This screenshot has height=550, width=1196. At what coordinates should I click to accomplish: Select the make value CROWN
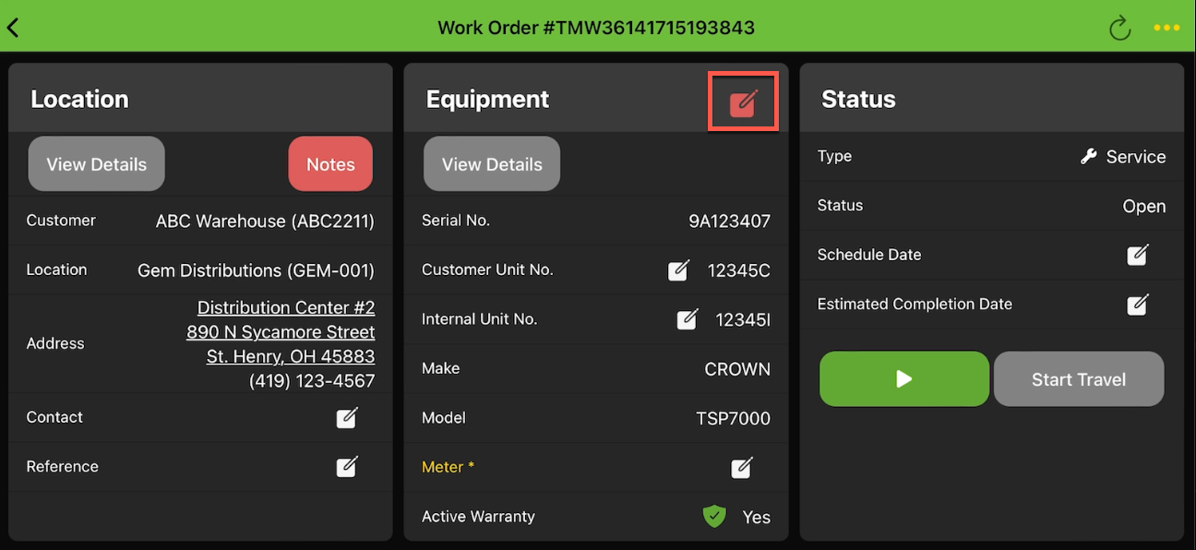pyautogui.click(x=737, y=369)
